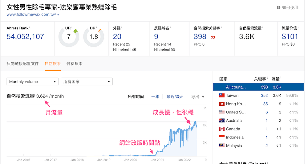Open Ahrefs Rank value 54,052,107

(x=25, y=37)
